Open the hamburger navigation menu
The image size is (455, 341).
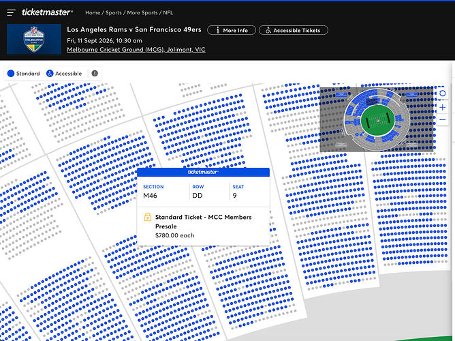point(11,12)
